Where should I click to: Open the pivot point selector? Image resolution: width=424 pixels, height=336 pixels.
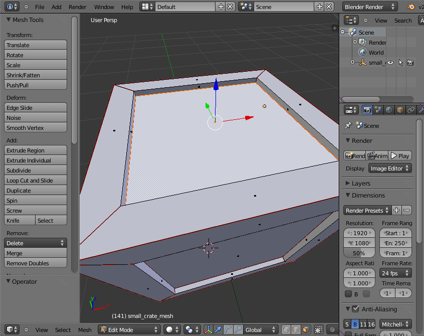click(x=191, y=329)
